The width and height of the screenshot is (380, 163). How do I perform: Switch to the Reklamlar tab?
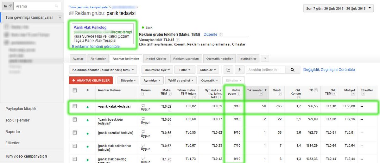[98, 59]
